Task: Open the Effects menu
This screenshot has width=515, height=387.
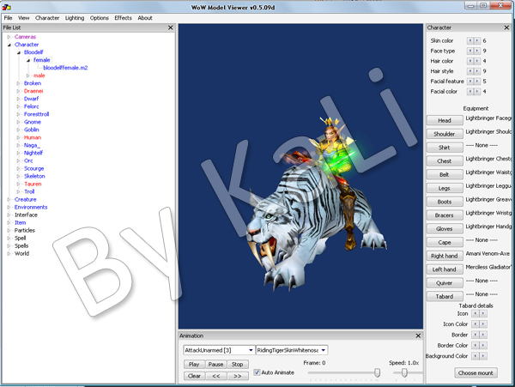Action: [x=123, y=18]
